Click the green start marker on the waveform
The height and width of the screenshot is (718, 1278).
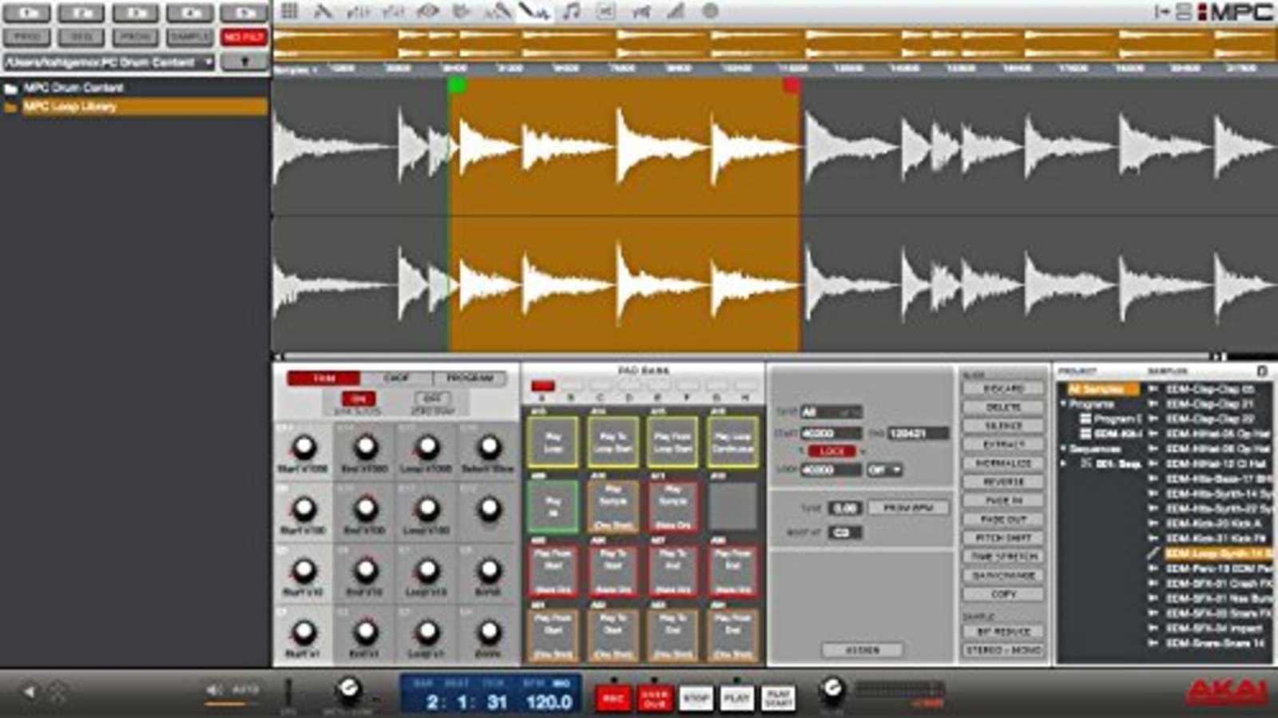(457, 85)
